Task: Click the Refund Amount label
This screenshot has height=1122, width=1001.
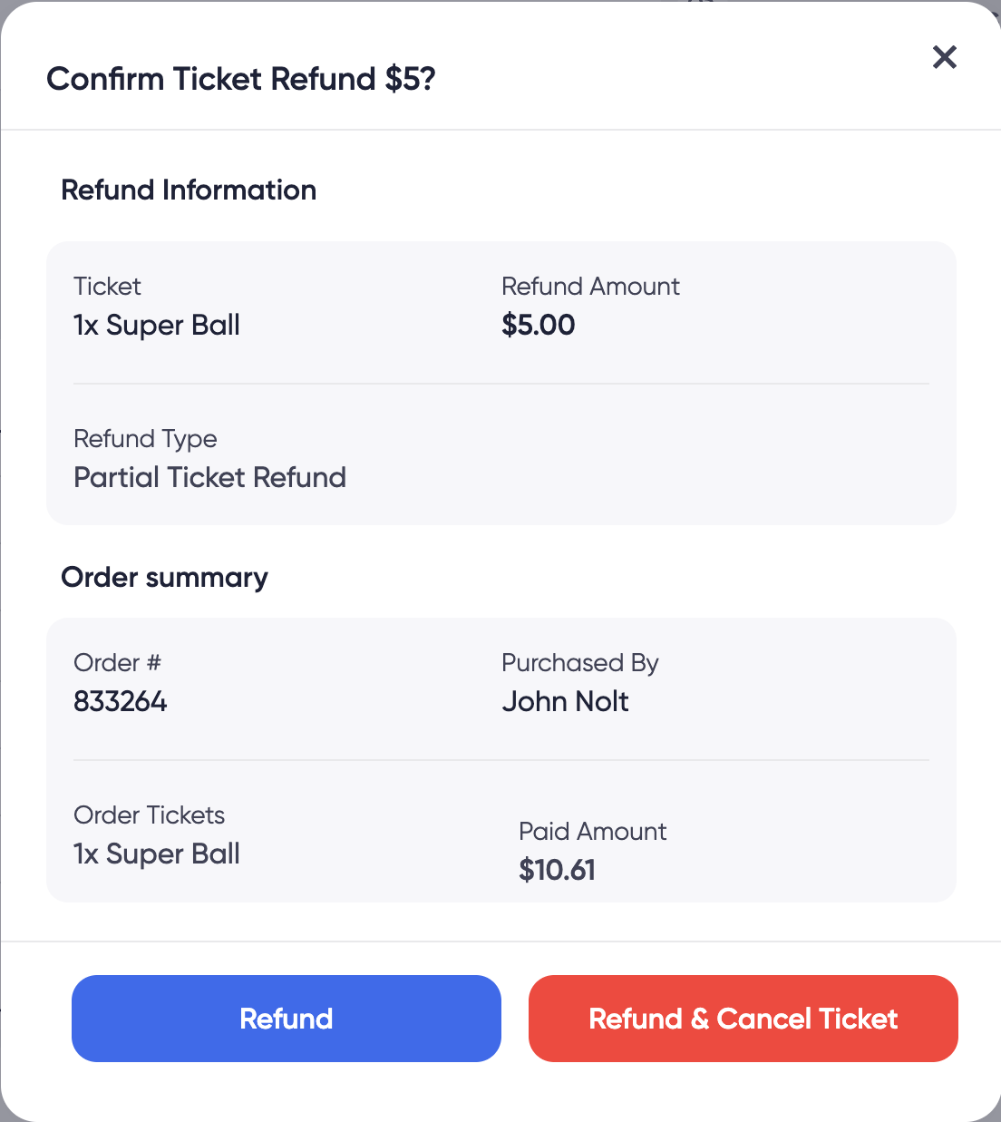Action: tap(590, 287)
